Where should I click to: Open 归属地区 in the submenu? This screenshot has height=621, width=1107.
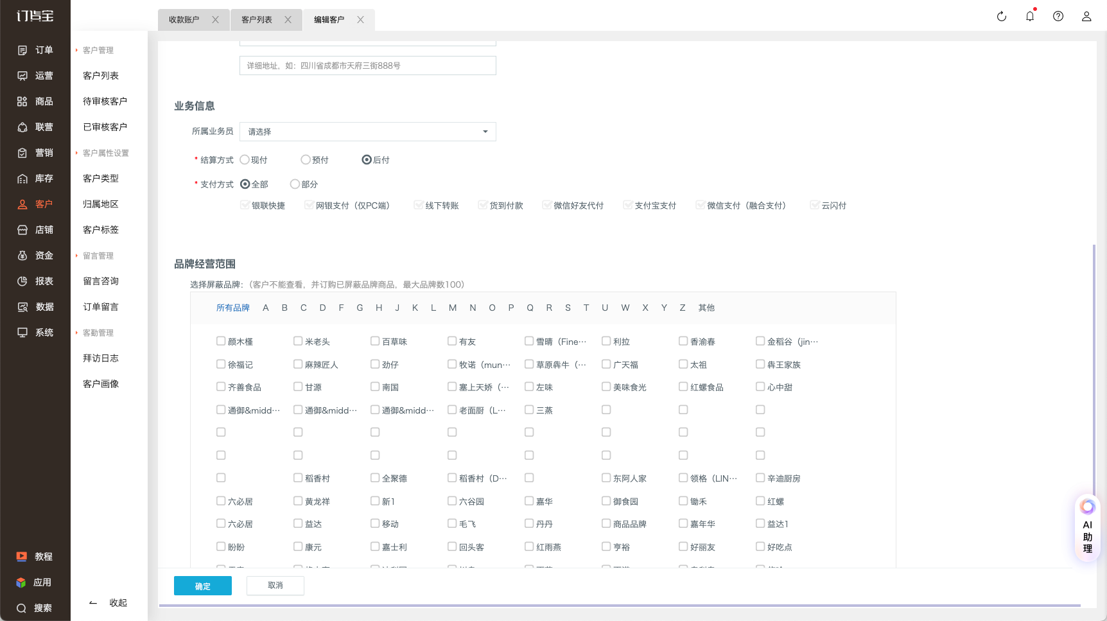point(101,204)
